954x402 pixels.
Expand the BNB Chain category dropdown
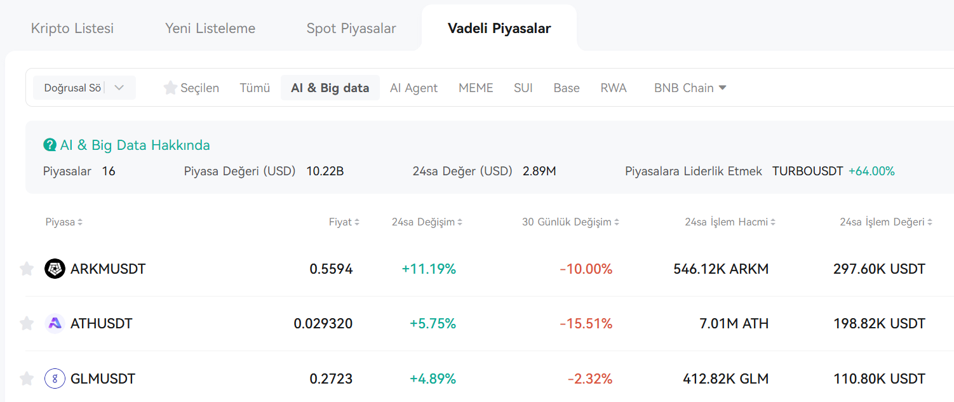(x=690, y=88)
